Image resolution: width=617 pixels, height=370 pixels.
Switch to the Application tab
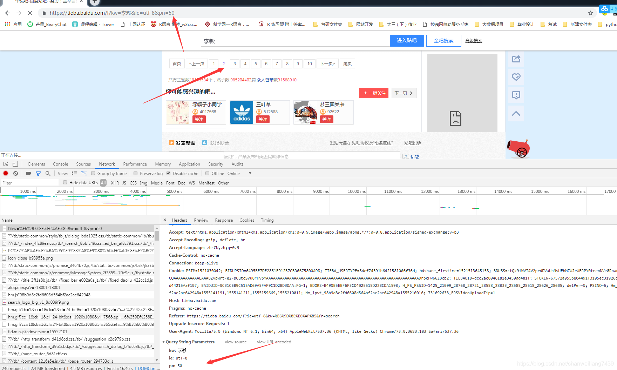[189, 164]
